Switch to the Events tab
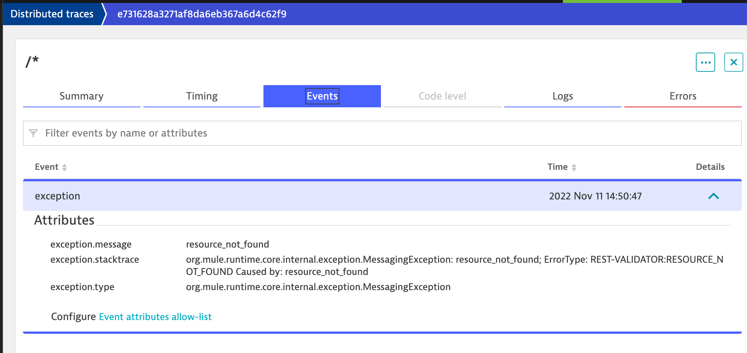This screenshot has height=353, width=747. 322,96
